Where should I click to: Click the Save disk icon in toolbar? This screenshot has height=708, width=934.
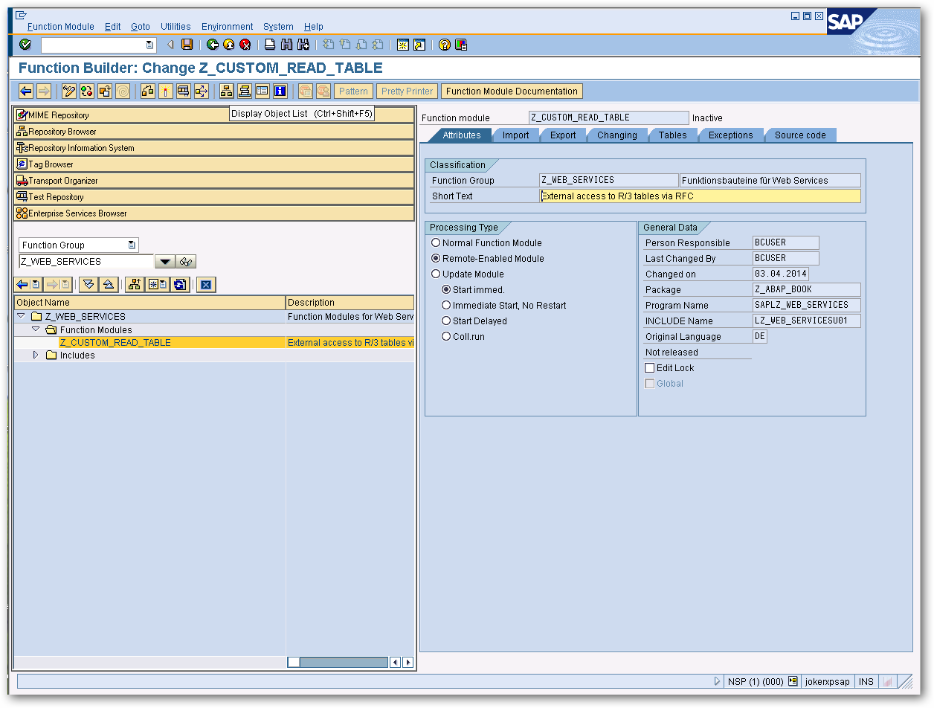(x=187, y=45)
